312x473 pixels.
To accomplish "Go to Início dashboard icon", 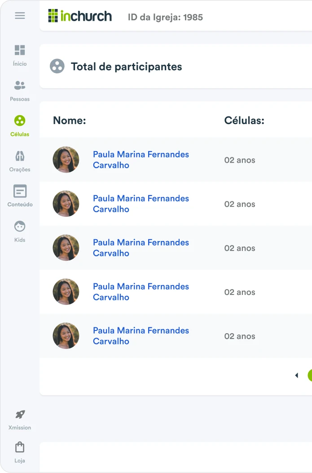I will [x=20, y=50].
